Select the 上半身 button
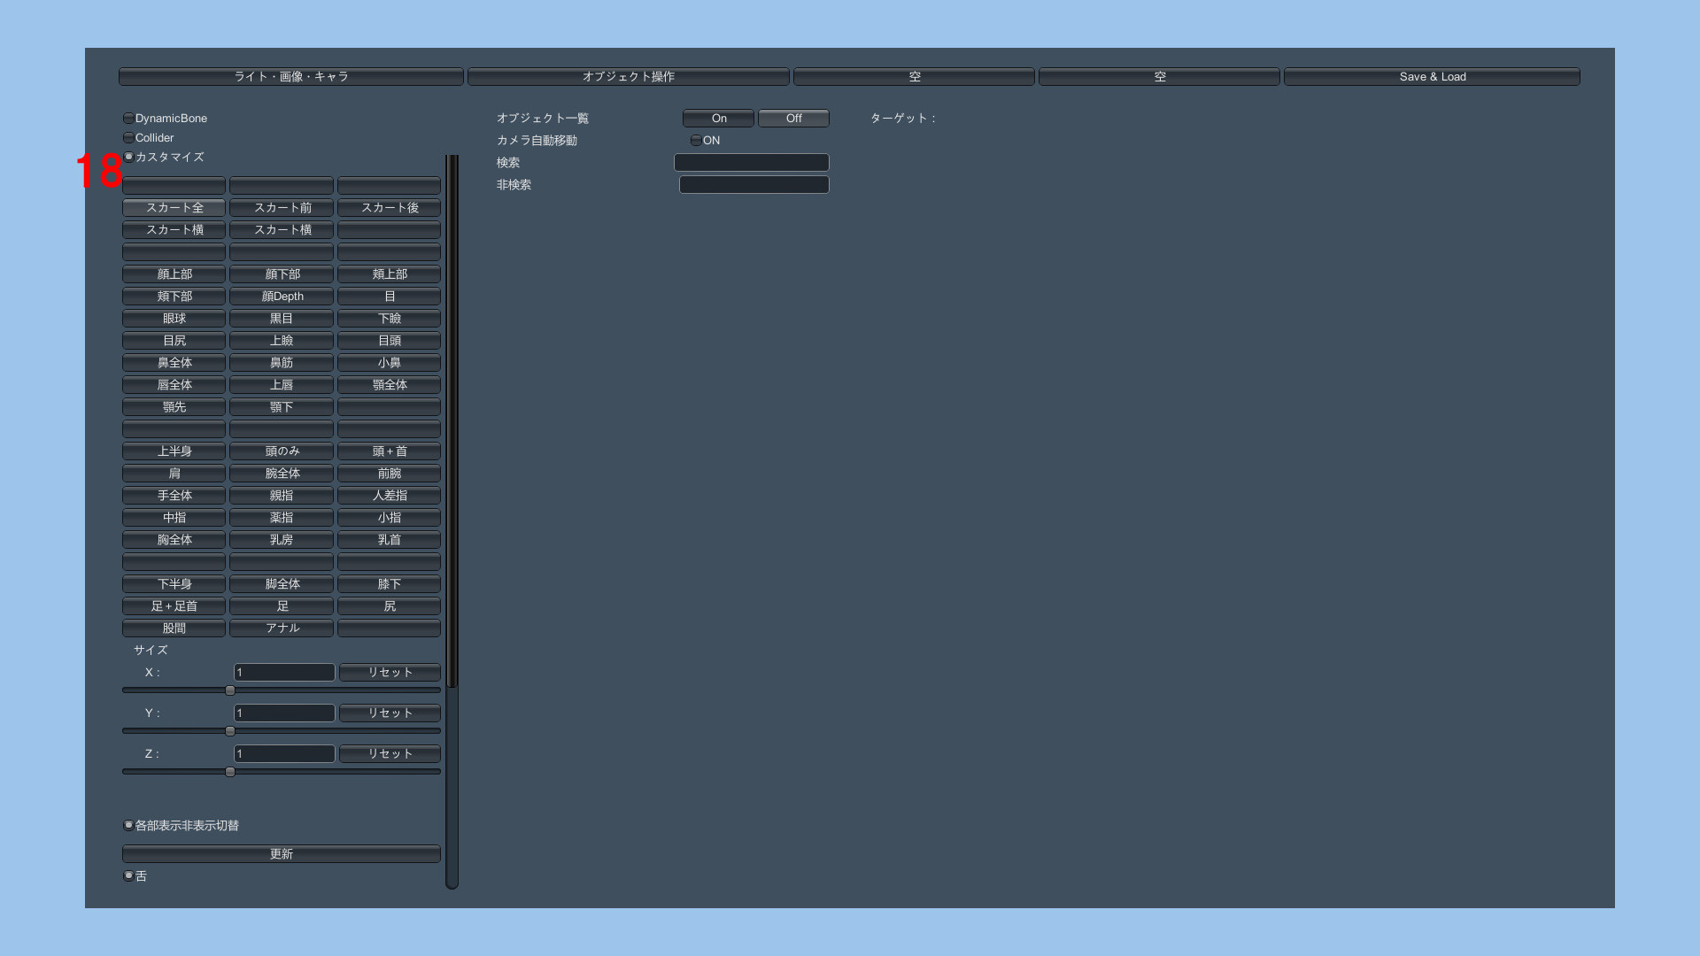Viewport: 1700px width, 956px height. [x=174, y=451]
